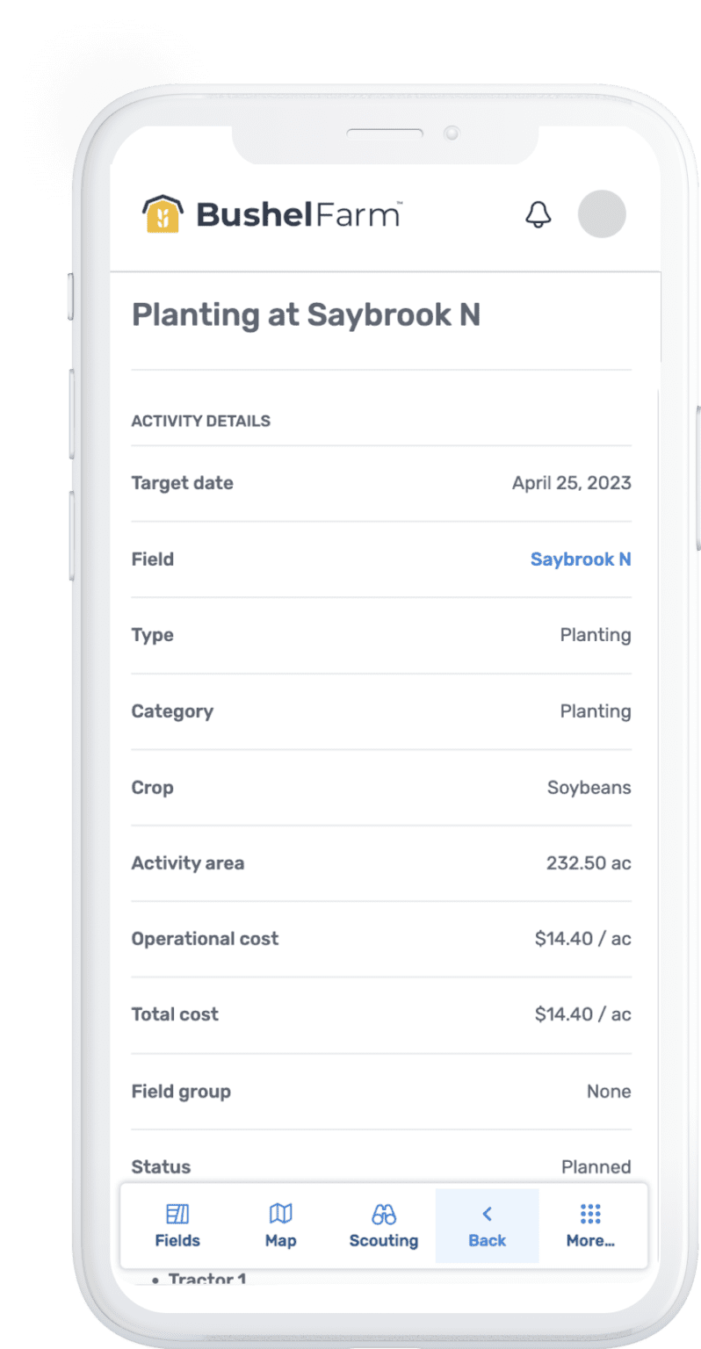The image size is (701, 1349).
Task: Click the Total cost row
Action: pos(380,1014)
